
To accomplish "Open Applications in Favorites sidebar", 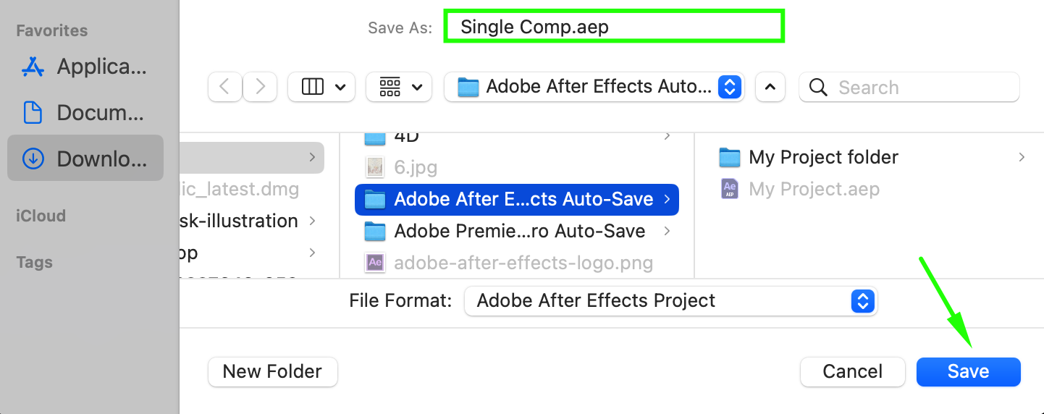I will click(x=85, y=67).
